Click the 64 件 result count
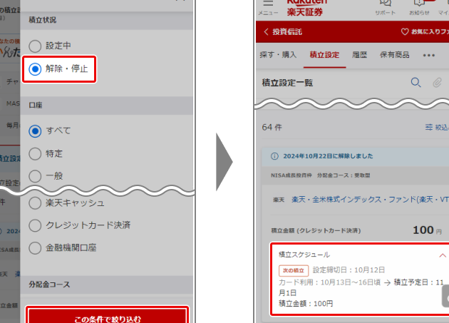 tap(272, 127)
